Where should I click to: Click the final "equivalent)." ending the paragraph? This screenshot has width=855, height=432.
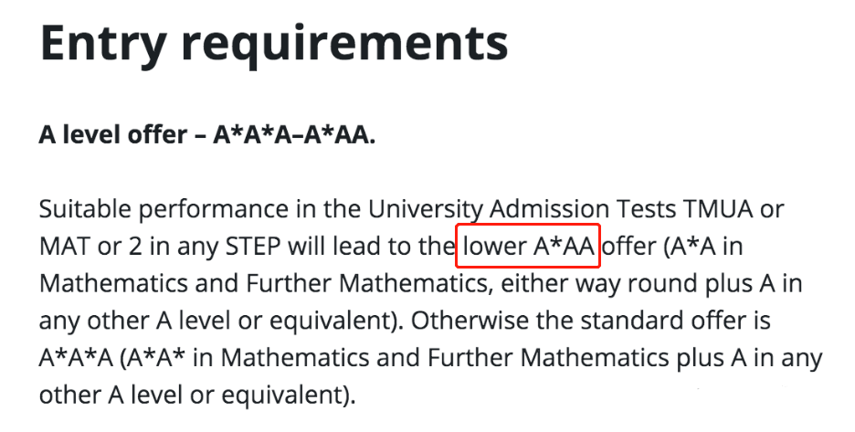(x=288, y=395)
